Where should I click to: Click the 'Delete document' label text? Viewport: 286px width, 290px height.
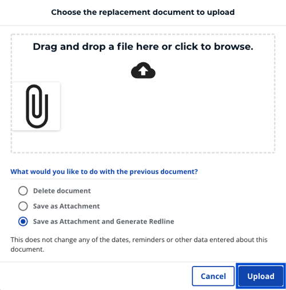point(62,191)
